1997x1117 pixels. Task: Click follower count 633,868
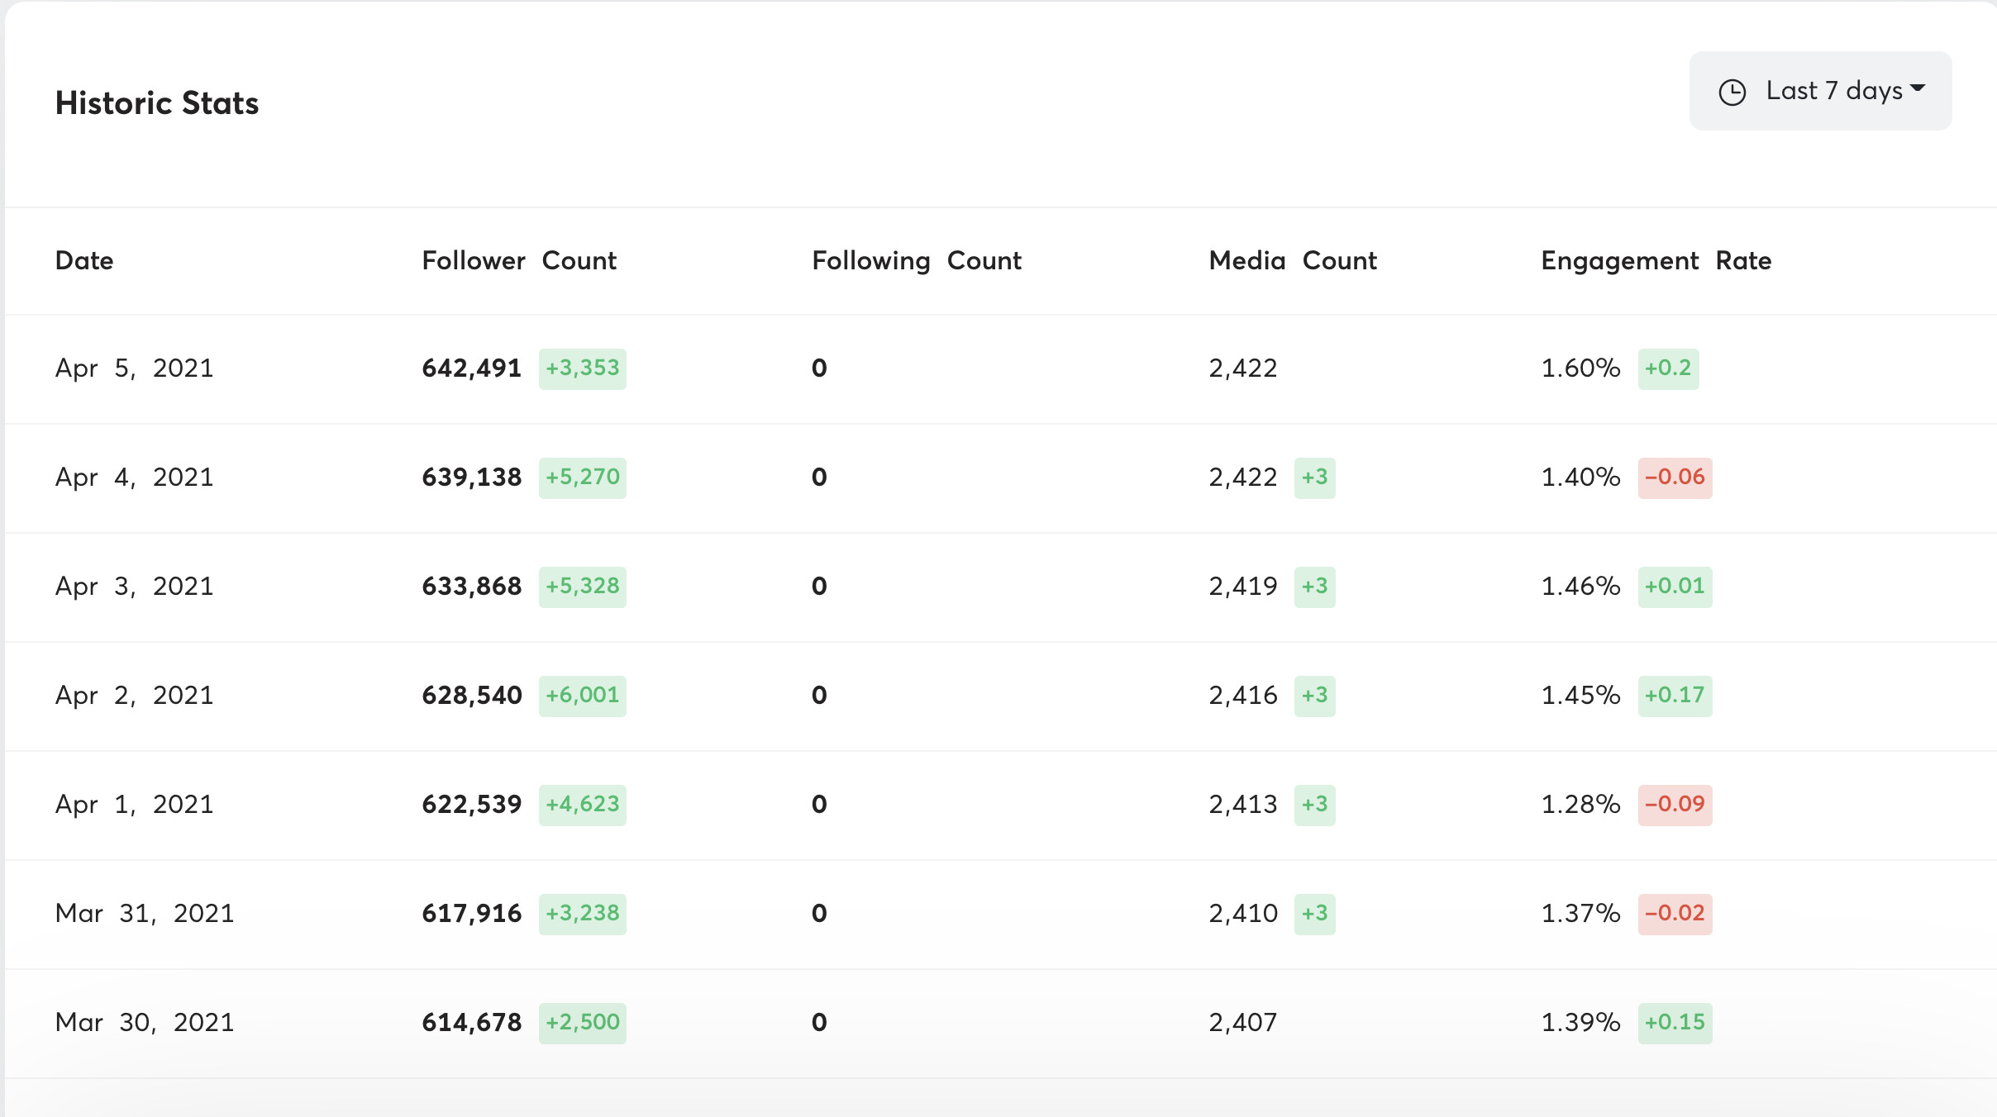pyautogui.click(x=472, y=586)
